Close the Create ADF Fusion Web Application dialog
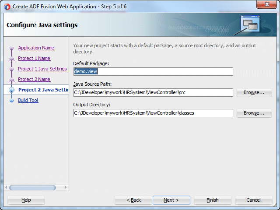The image size is (280, 210). tap(266, 4)
